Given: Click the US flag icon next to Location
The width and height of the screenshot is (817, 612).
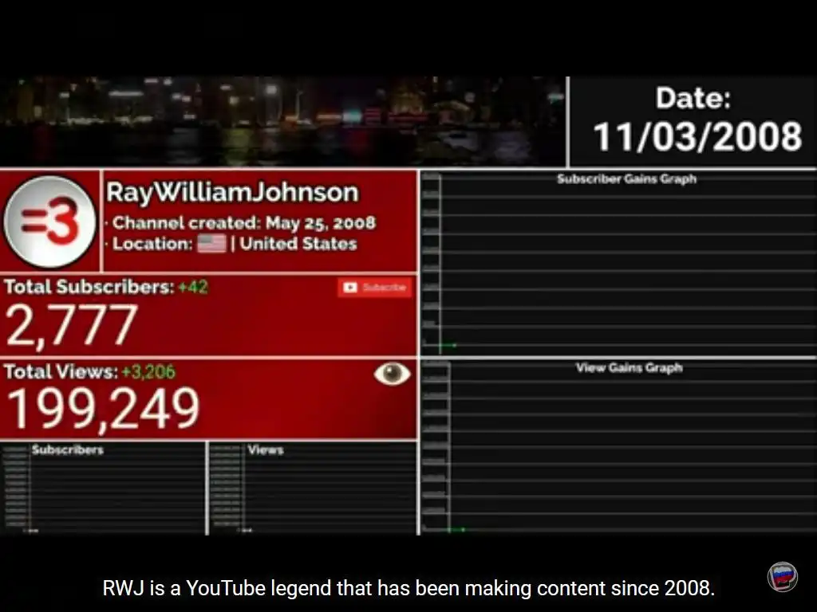Looking at the screenshot, I should pyautogui.click(x=212, y=244).
